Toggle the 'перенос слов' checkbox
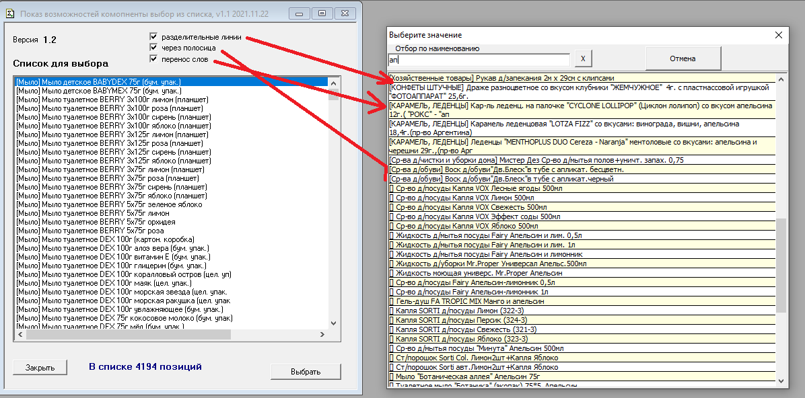Image resolution: width=805 pixels, height=398 pixels. [153, 59]
